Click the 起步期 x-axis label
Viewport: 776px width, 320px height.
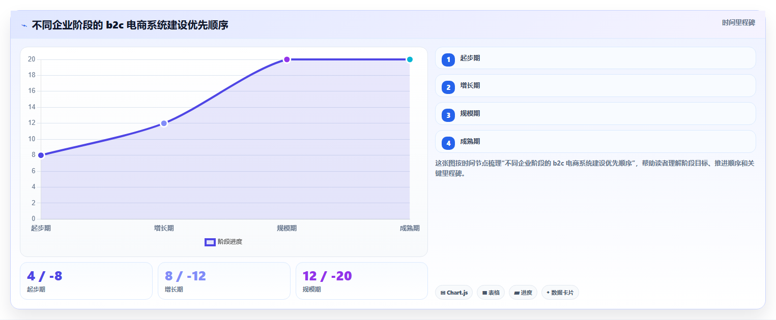(41, 228)
